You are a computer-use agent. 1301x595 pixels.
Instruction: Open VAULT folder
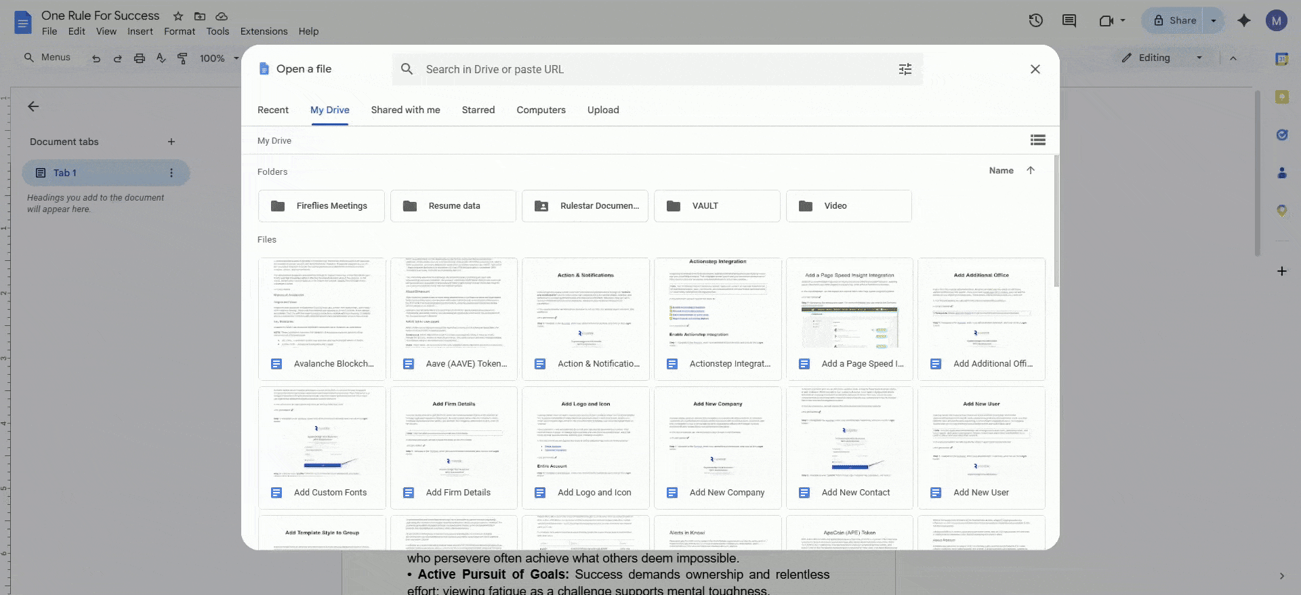(717, 206)
